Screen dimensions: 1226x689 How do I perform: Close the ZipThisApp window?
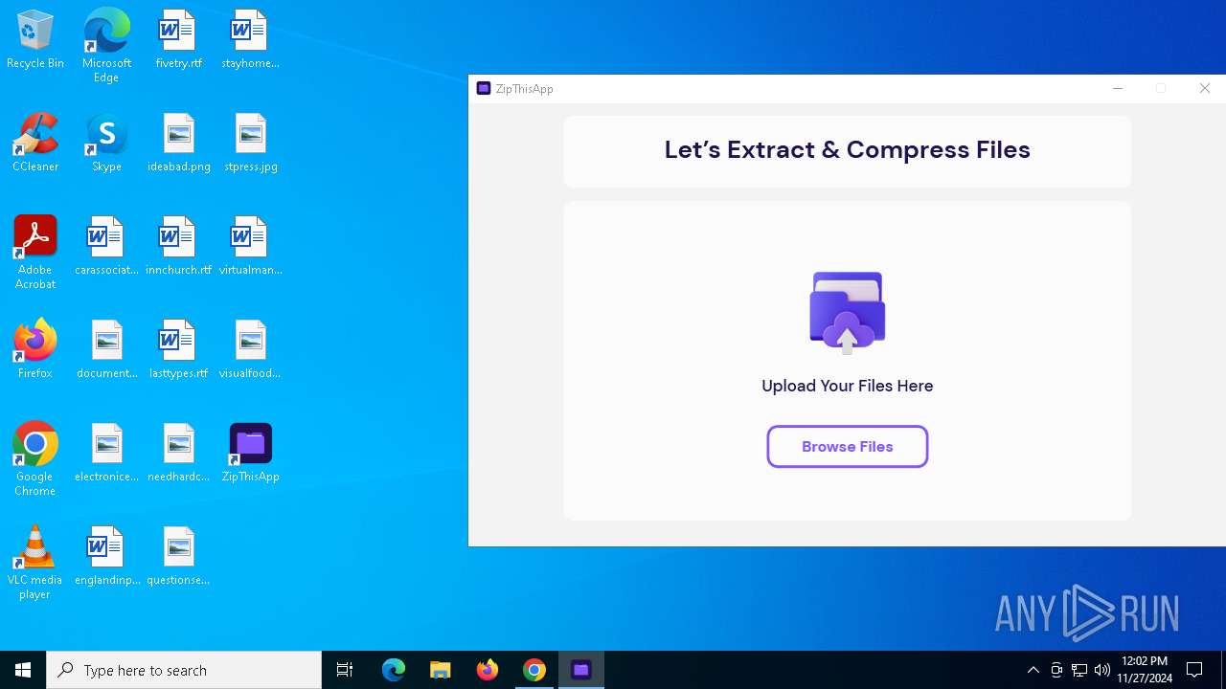1205,88
